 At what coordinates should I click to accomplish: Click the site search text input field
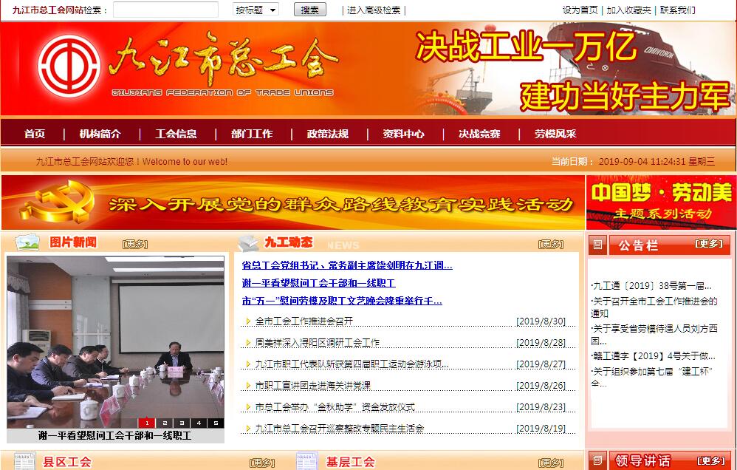[165, 10]
